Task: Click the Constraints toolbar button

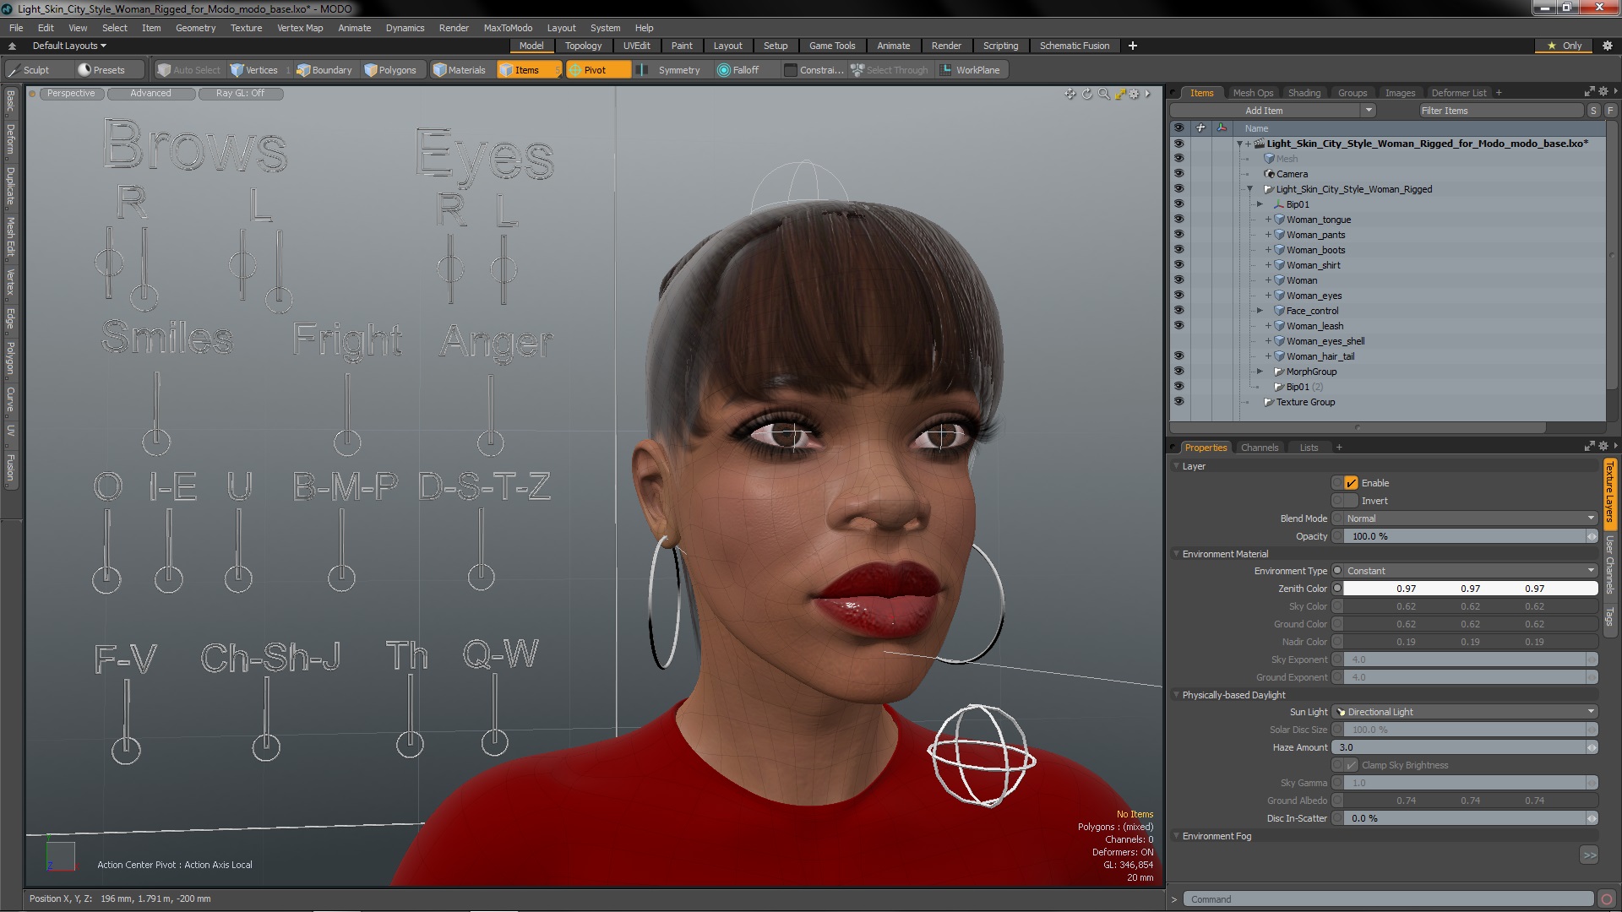Action: pos(814,70)
